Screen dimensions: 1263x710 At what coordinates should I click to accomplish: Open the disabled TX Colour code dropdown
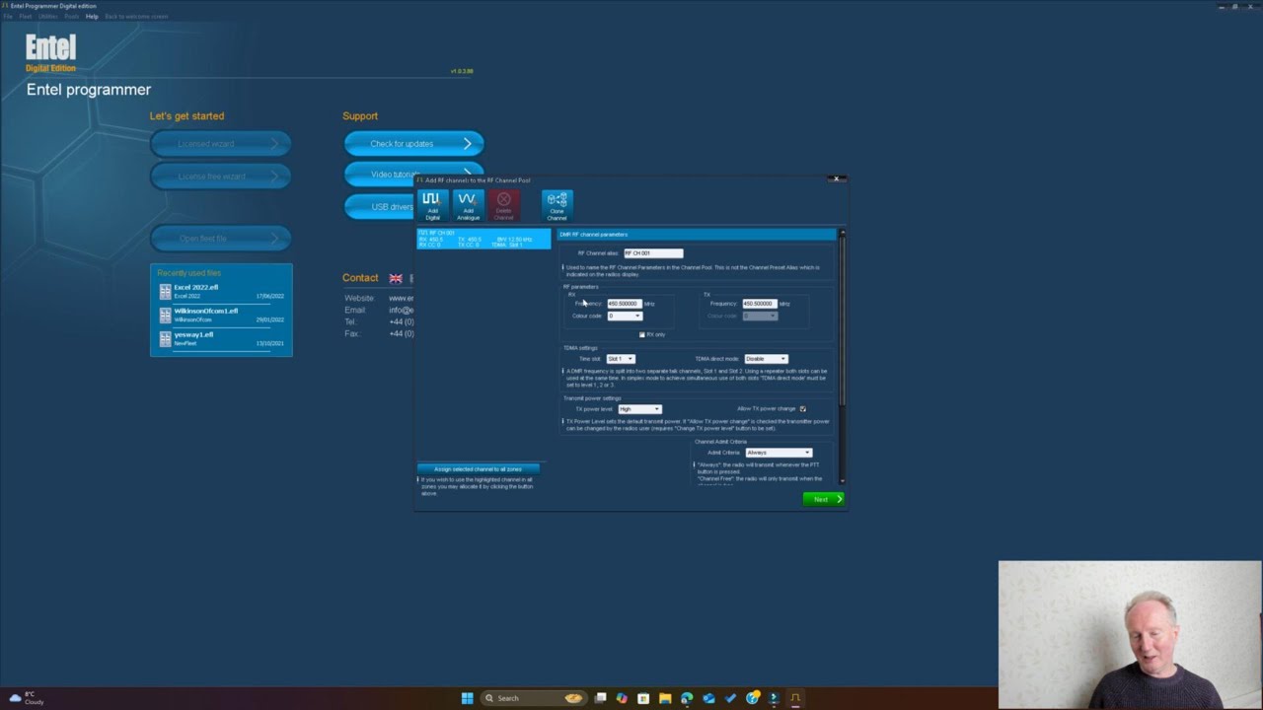click(760, 316)
